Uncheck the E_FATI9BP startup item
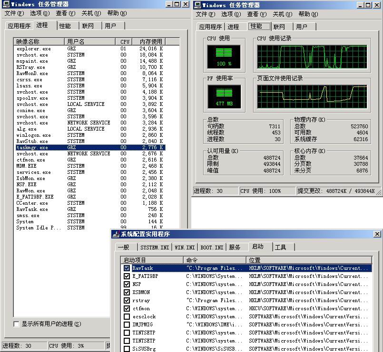The height and width of the screenshot is (352, 383). [x=127, y=276]
